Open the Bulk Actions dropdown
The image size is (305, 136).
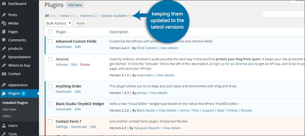[x=58, y=23]
